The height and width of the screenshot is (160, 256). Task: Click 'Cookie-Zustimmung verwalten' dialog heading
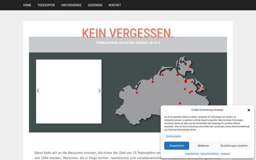coord(207,110)
